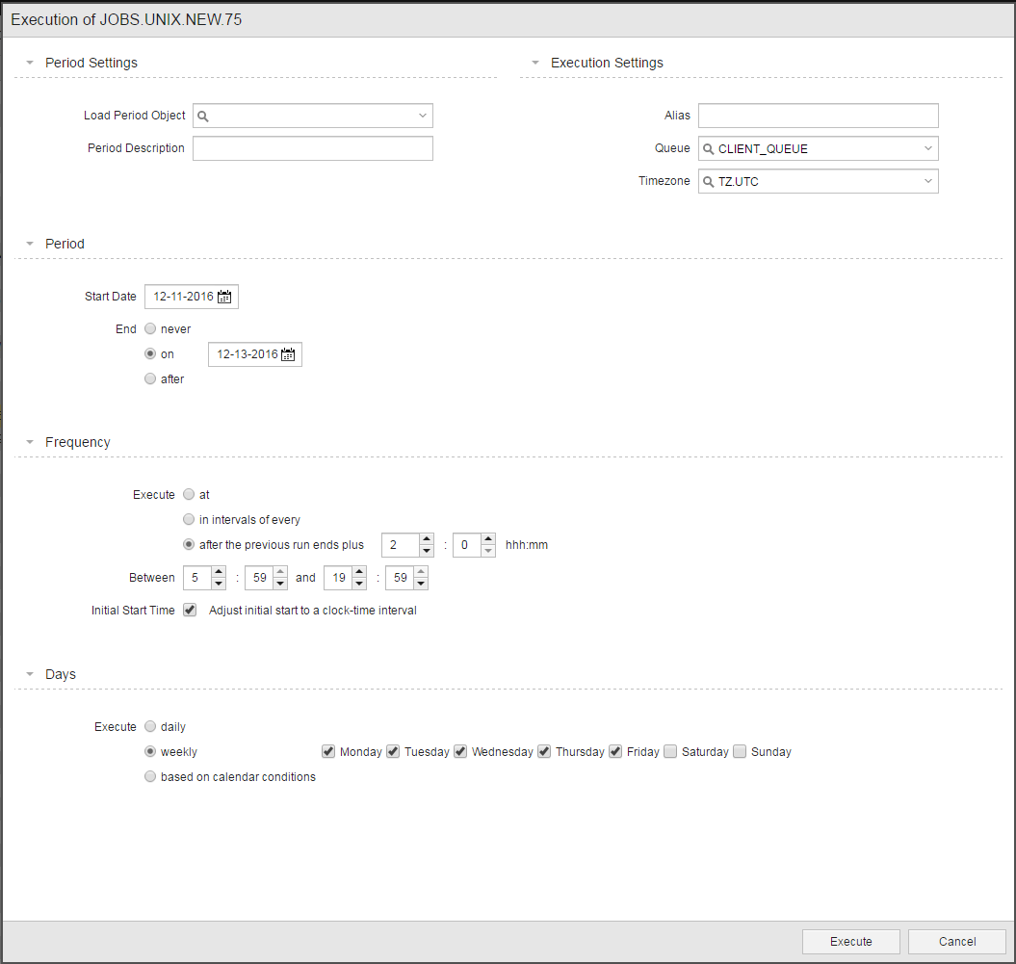Collapse the Days section header
1016x964 pixels.
pyautogui.click(x=30, y=675)
